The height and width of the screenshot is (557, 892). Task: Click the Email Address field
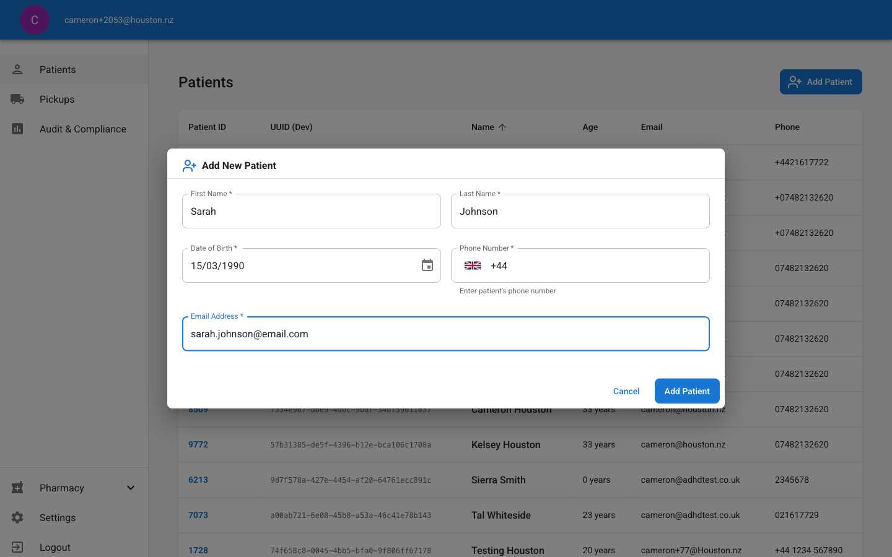tap(446, 334)
